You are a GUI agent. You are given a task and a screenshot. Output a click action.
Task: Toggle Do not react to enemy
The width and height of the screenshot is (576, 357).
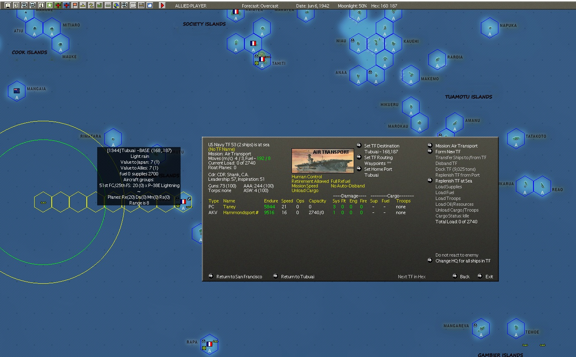pos(457,255)
